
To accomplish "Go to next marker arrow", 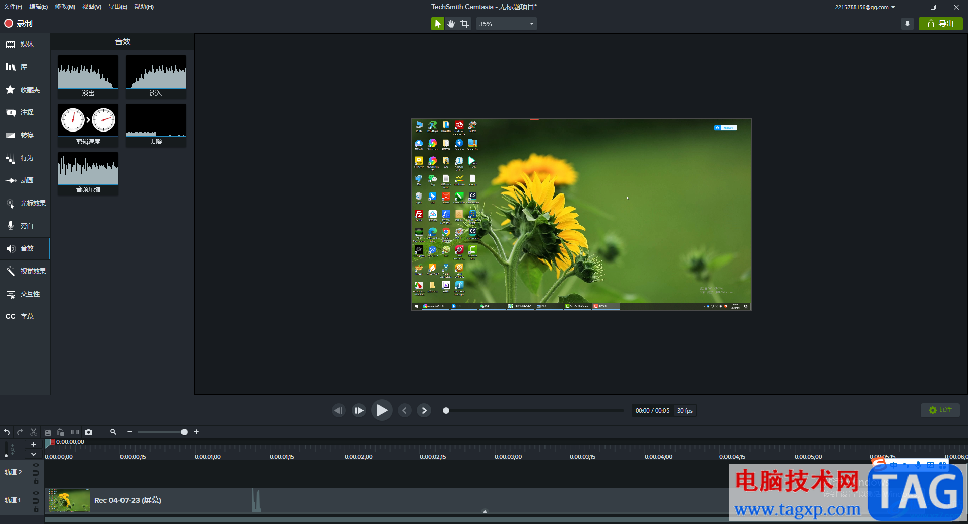I will point(424,410).
